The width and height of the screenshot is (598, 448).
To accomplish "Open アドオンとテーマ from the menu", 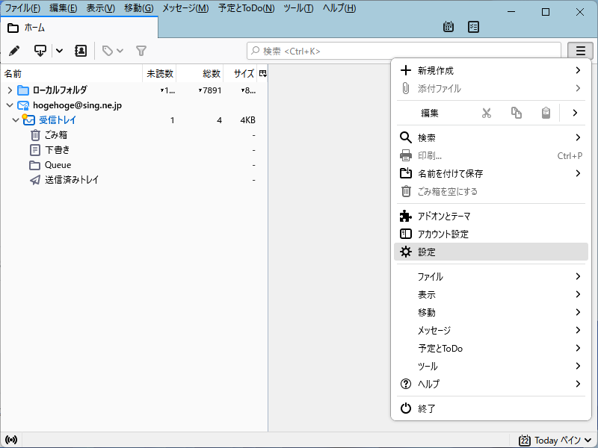I will (491, 216).
